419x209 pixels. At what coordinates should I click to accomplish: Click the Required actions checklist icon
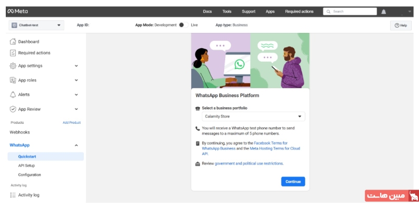coord(13,53)
